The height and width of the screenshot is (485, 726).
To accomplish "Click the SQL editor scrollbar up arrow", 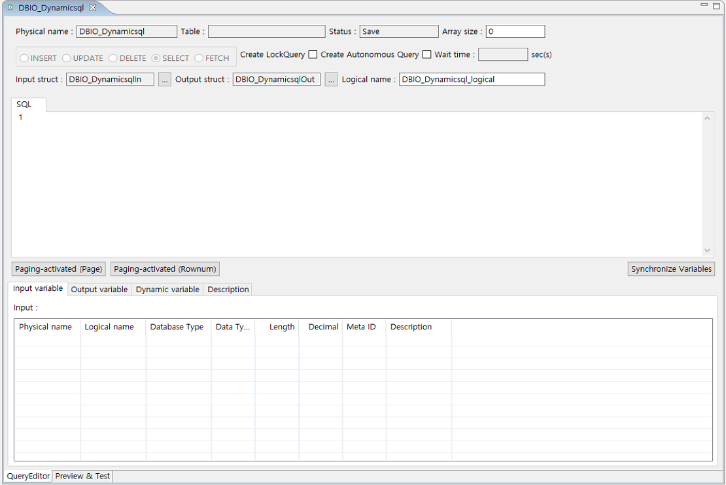I will click(707, 118).
